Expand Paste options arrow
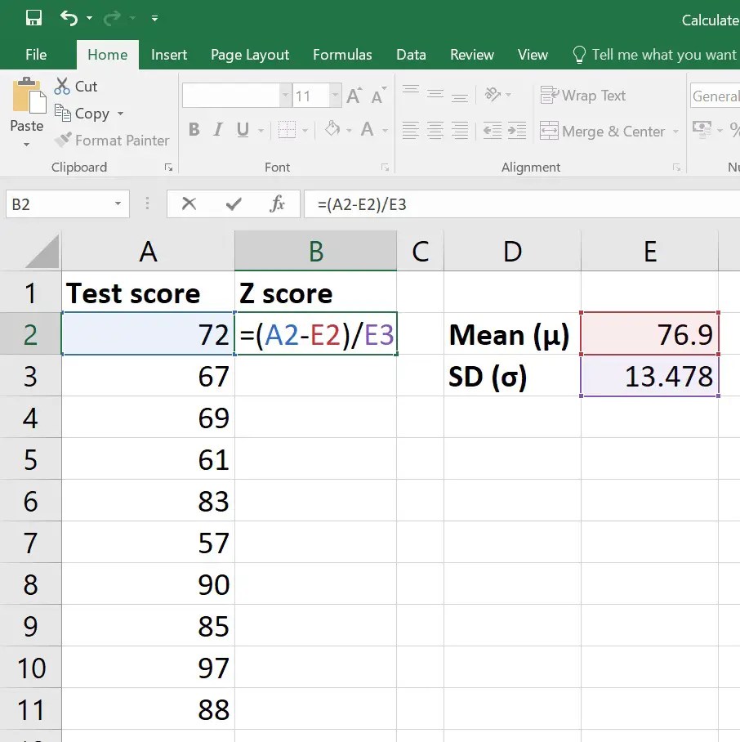 26,145
